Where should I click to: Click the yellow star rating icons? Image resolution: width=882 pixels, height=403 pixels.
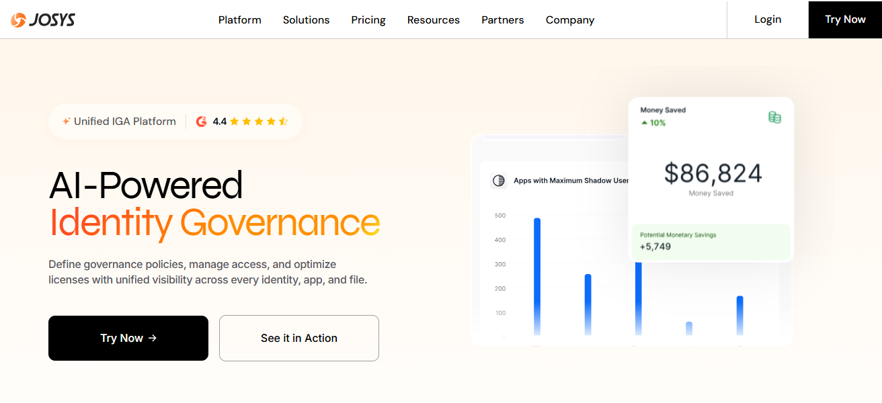click(259, 122)
